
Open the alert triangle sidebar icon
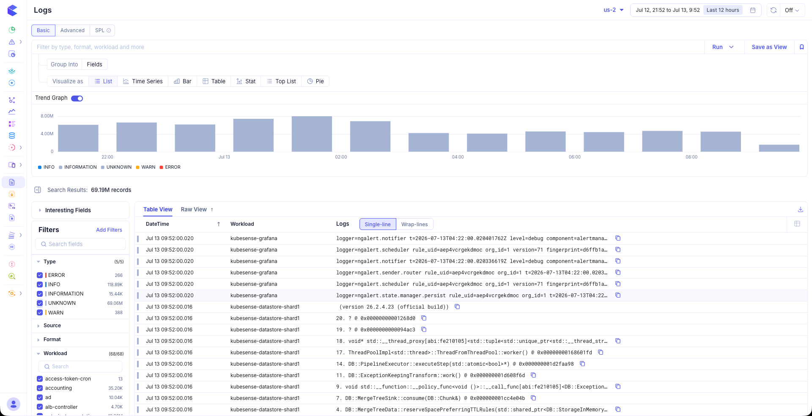tap(12, 42)
